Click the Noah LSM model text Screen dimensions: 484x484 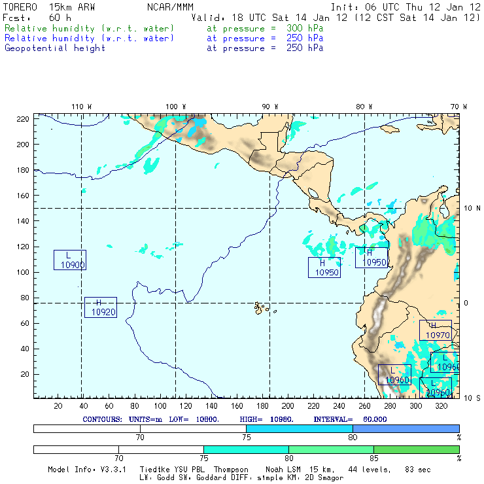(x=283, y=470)
